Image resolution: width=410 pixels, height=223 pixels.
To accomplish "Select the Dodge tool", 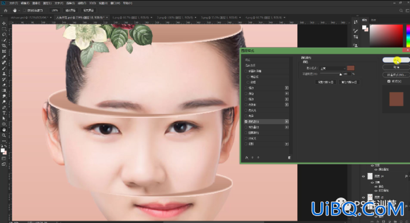I will click(x=4, y=102).
